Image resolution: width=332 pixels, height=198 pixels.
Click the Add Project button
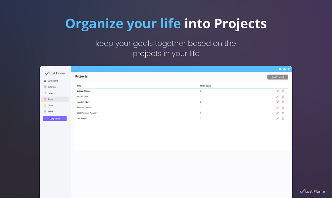pos(278,77)
